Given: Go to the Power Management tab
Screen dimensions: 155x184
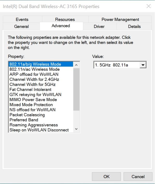Looking at the screenshot, I should coord(120,19).
